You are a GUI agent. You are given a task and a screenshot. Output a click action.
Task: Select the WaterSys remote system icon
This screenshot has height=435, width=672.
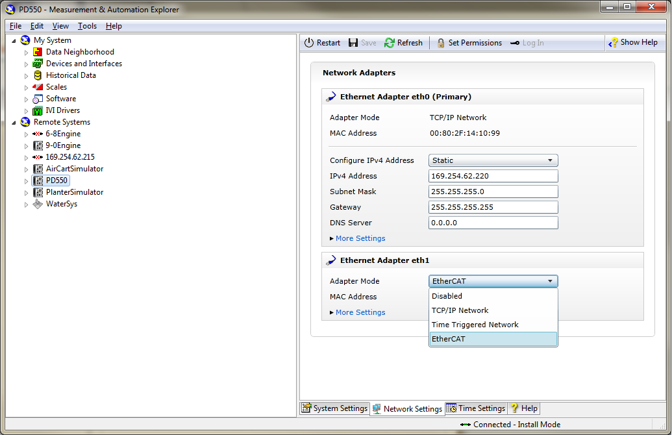[38, 204]
